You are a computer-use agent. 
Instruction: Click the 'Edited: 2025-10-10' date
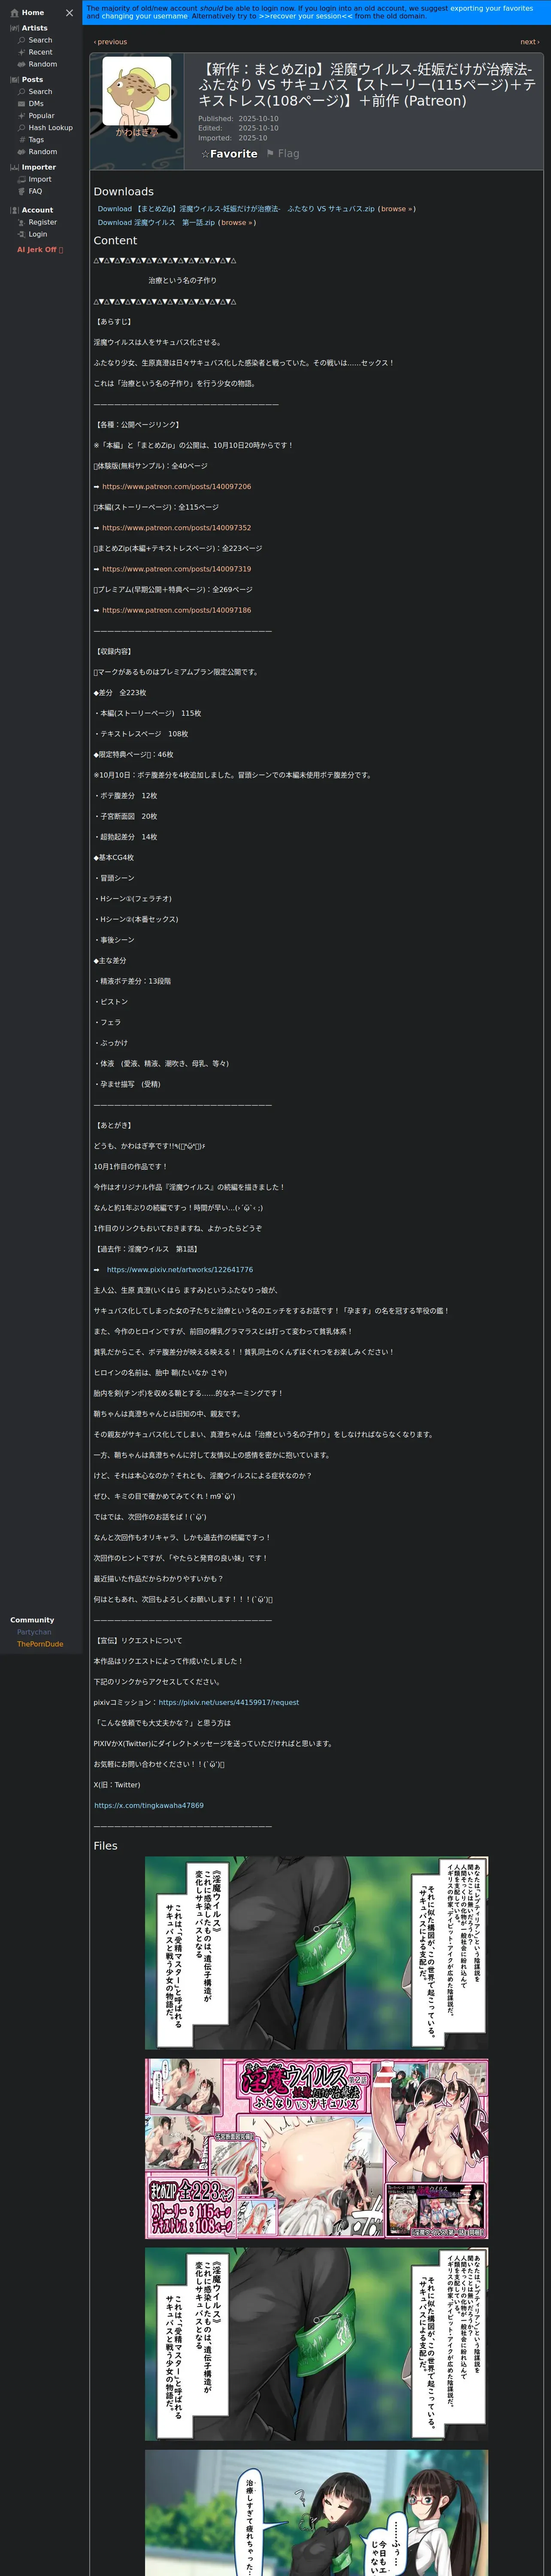point(238,128)
